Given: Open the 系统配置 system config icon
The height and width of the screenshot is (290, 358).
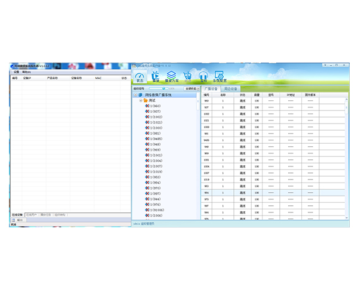Looking at the screenshot, I should tap(220, 77).
